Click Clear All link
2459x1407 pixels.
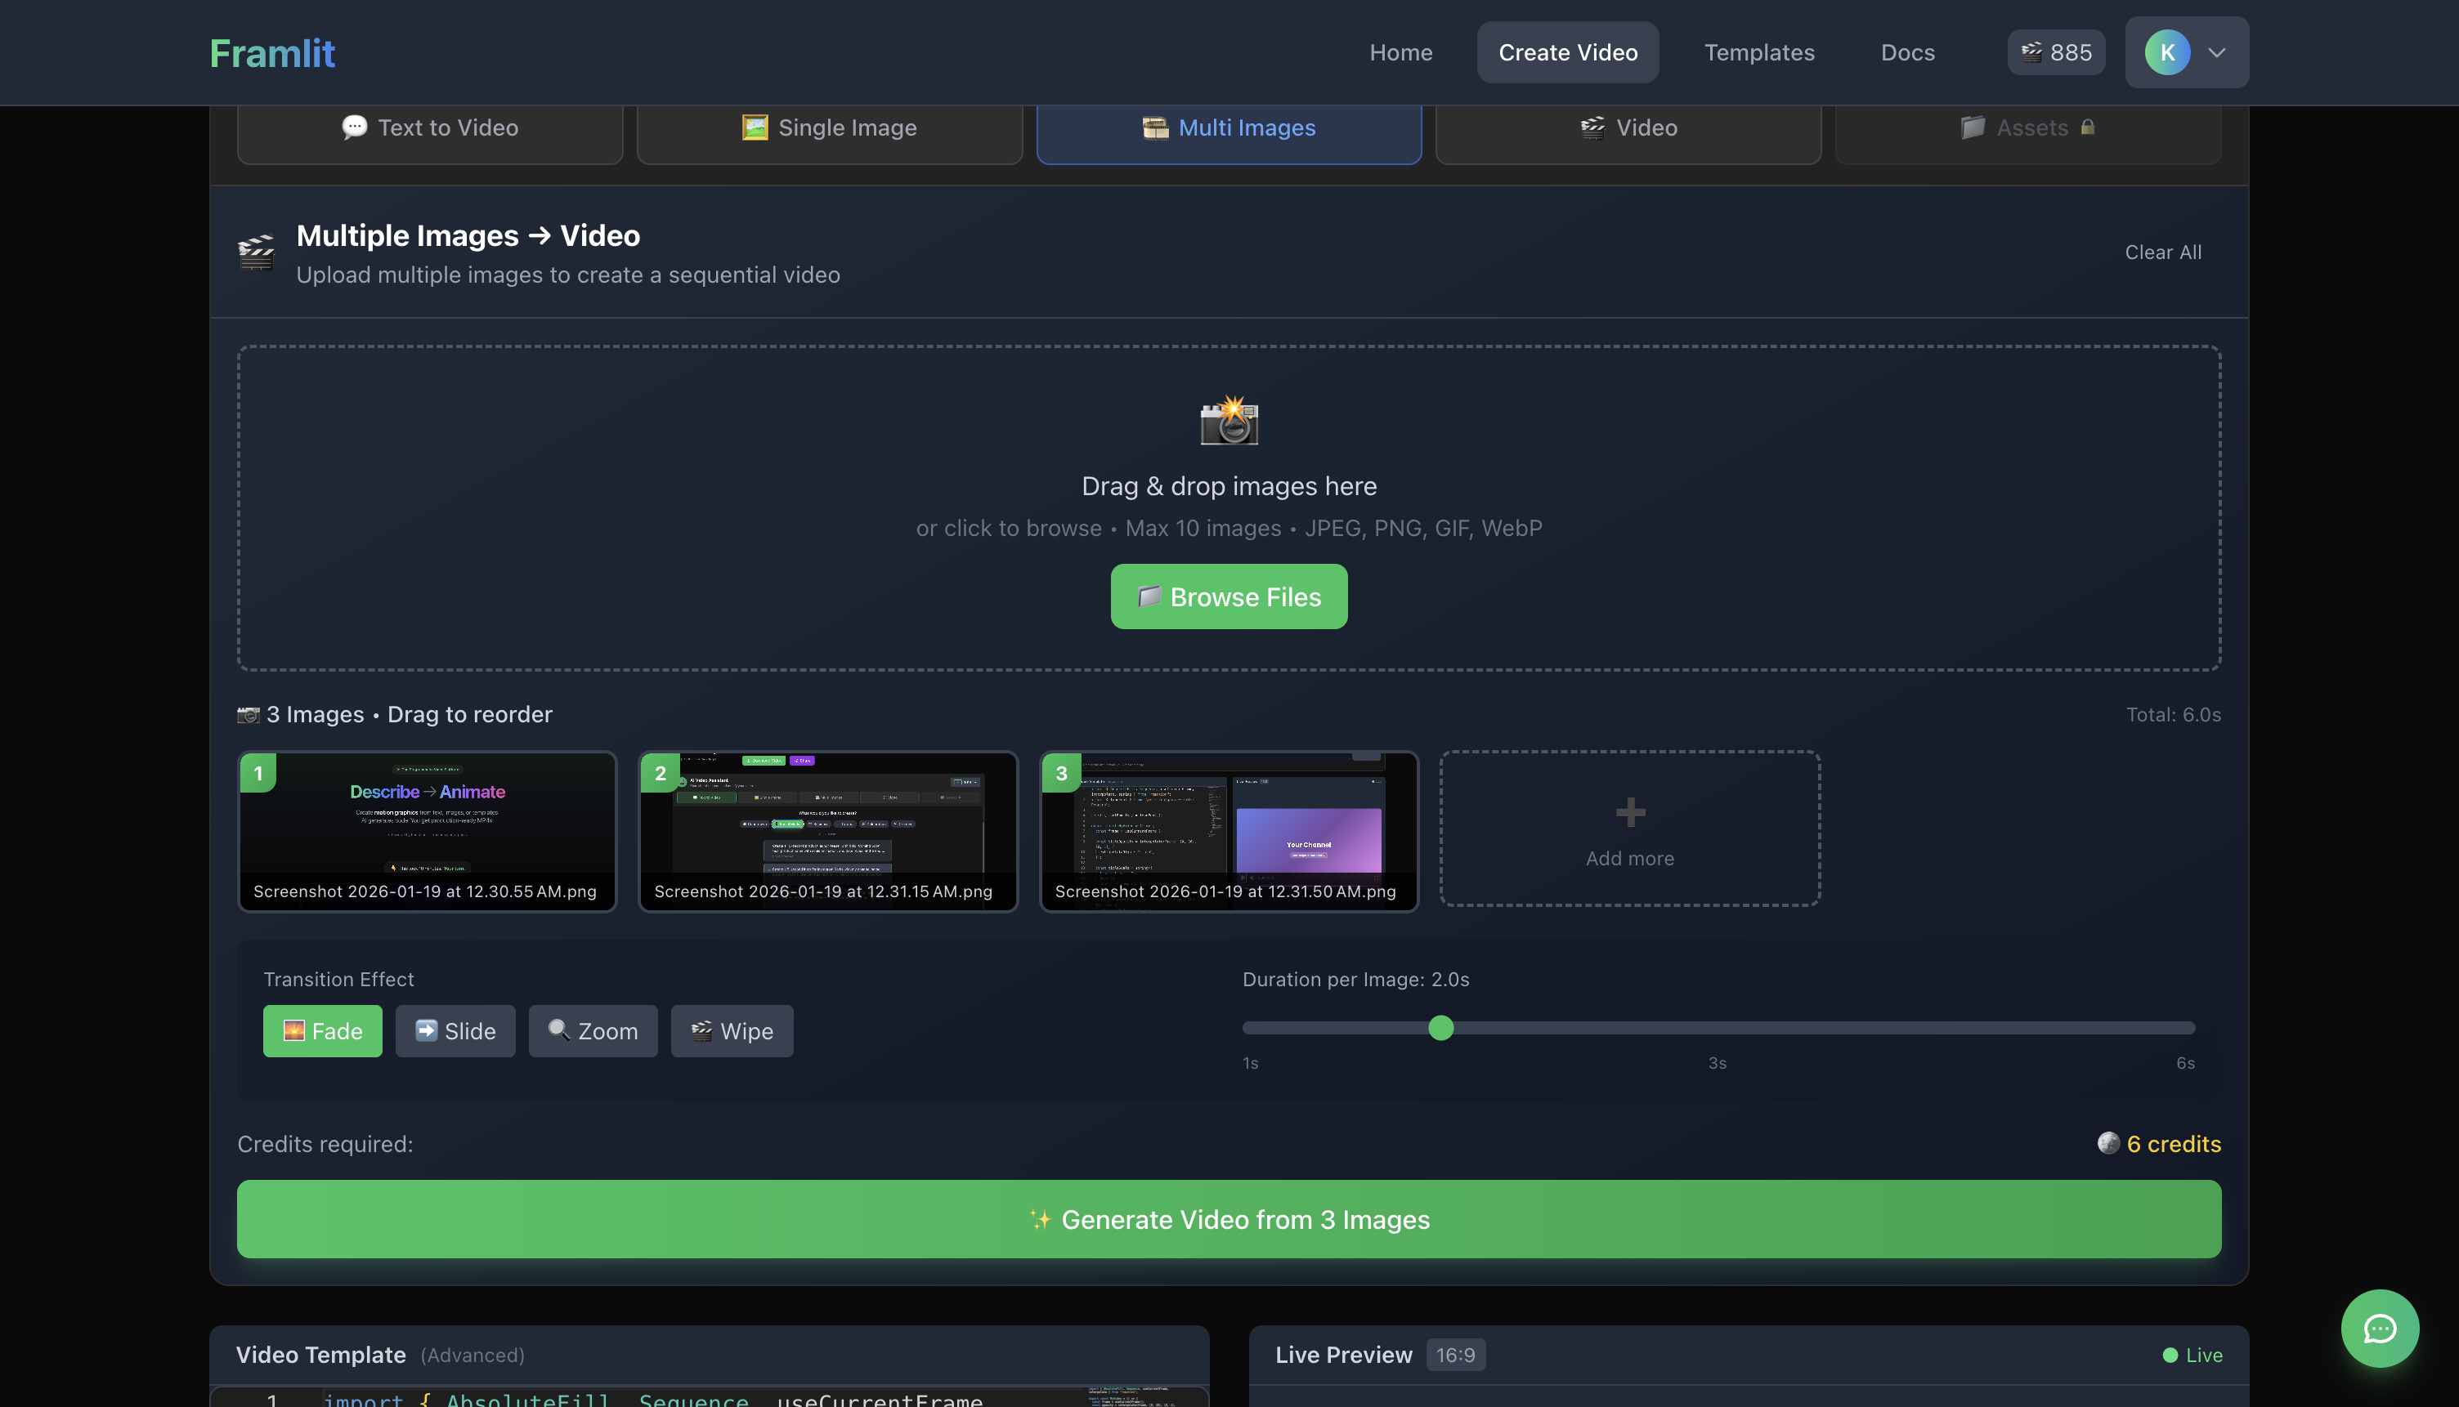(x=2162, y=252)
